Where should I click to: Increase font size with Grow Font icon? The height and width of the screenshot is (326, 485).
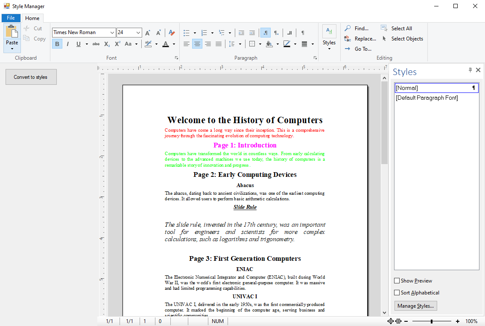point(148,32)
